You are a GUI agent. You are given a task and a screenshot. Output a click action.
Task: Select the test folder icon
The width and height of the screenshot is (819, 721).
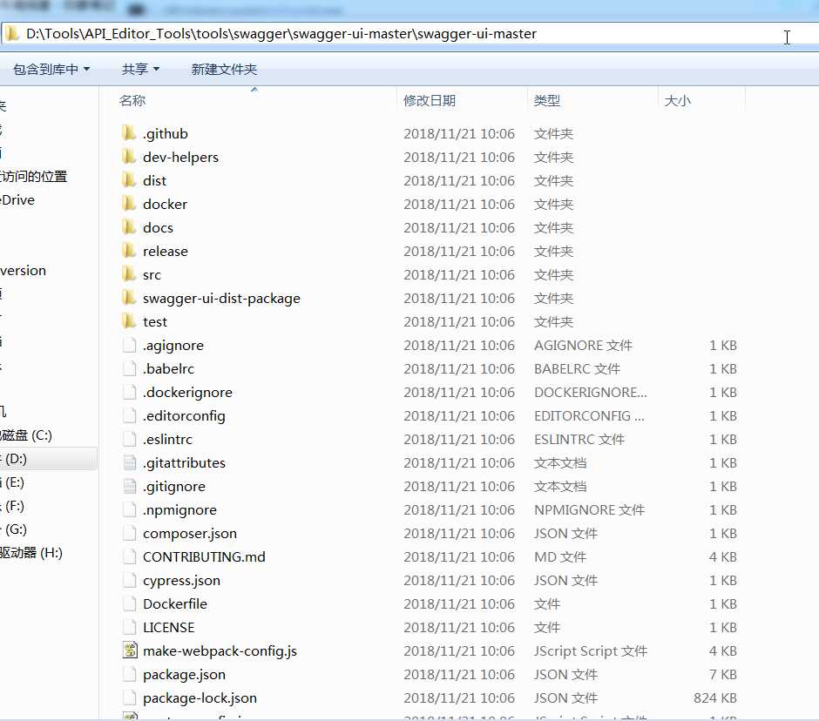pyautogui.click(x=129, y=321)
